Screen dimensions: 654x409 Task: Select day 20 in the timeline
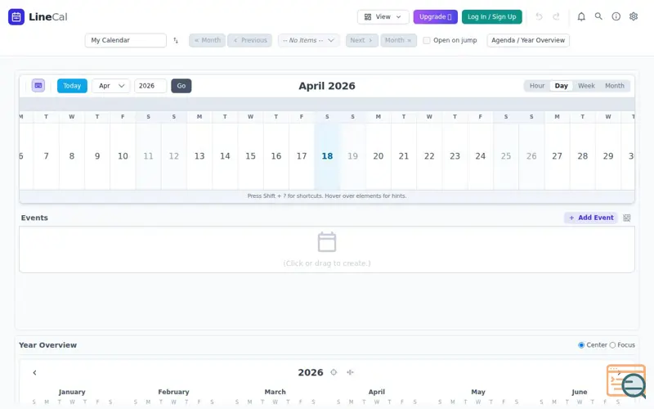[379, 156]
